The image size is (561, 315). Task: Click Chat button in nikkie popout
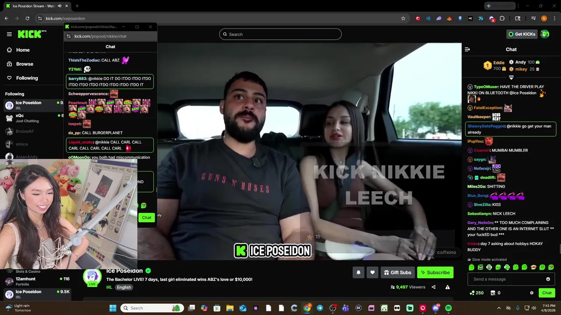point(146,217)
